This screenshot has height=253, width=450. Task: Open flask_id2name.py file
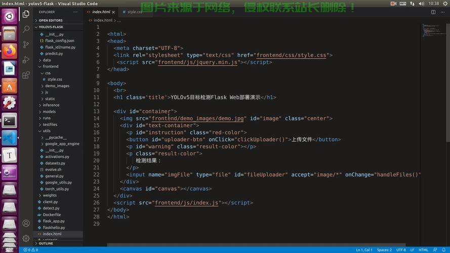(60, 47)
